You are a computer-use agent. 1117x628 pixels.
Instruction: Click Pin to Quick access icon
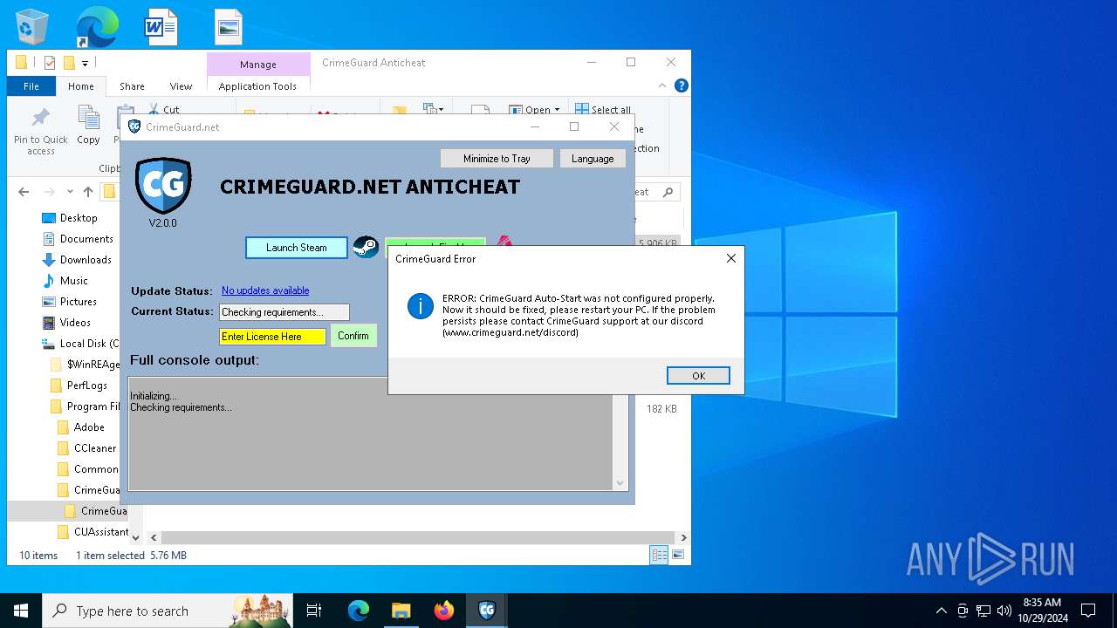pyautogui.click(x=40, y=131)
